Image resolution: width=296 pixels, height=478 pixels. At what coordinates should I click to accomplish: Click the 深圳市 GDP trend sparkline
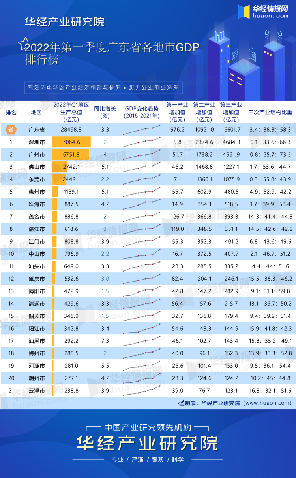pos(142,142)
